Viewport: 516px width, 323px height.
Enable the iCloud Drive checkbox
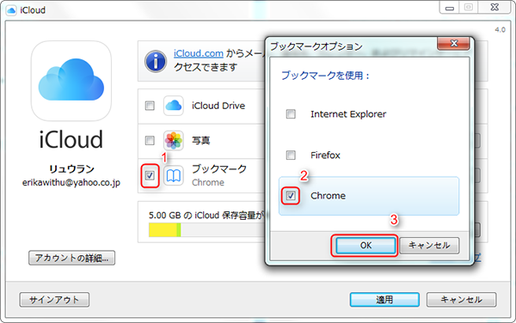(x=150, y=106)
